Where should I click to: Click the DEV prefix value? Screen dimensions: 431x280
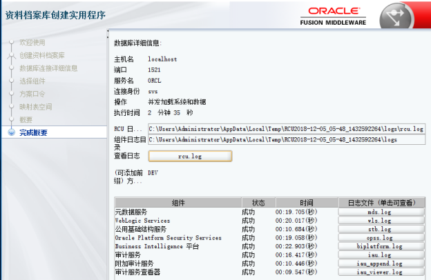pyautogui.click(x=153, y=172)
